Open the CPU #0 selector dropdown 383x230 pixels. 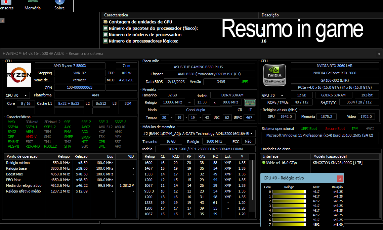(x=17, y=95)
